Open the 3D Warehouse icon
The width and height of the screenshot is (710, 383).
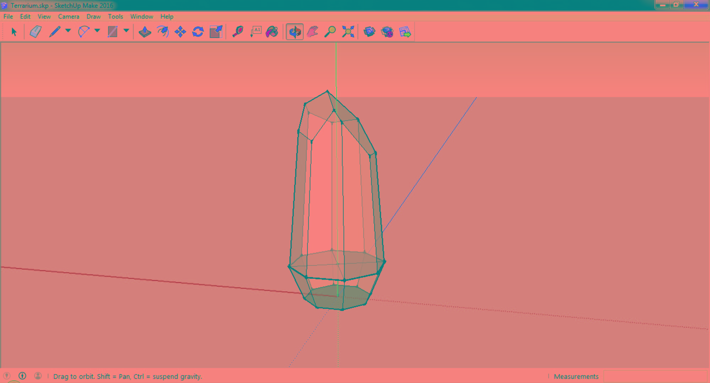point(369,32)
